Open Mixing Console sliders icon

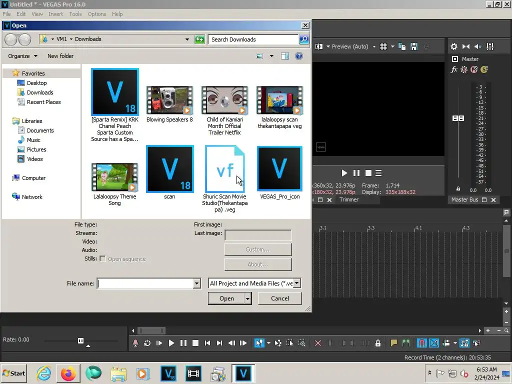tap(490, 46)
